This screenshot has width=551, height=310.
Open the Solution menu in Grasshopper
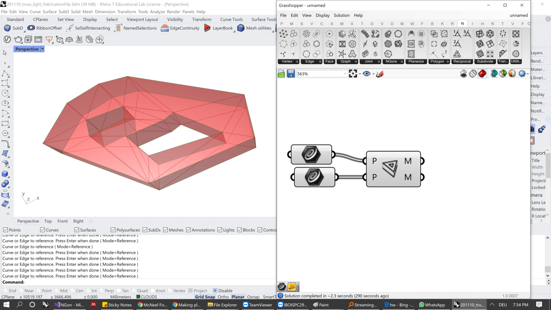341,15
